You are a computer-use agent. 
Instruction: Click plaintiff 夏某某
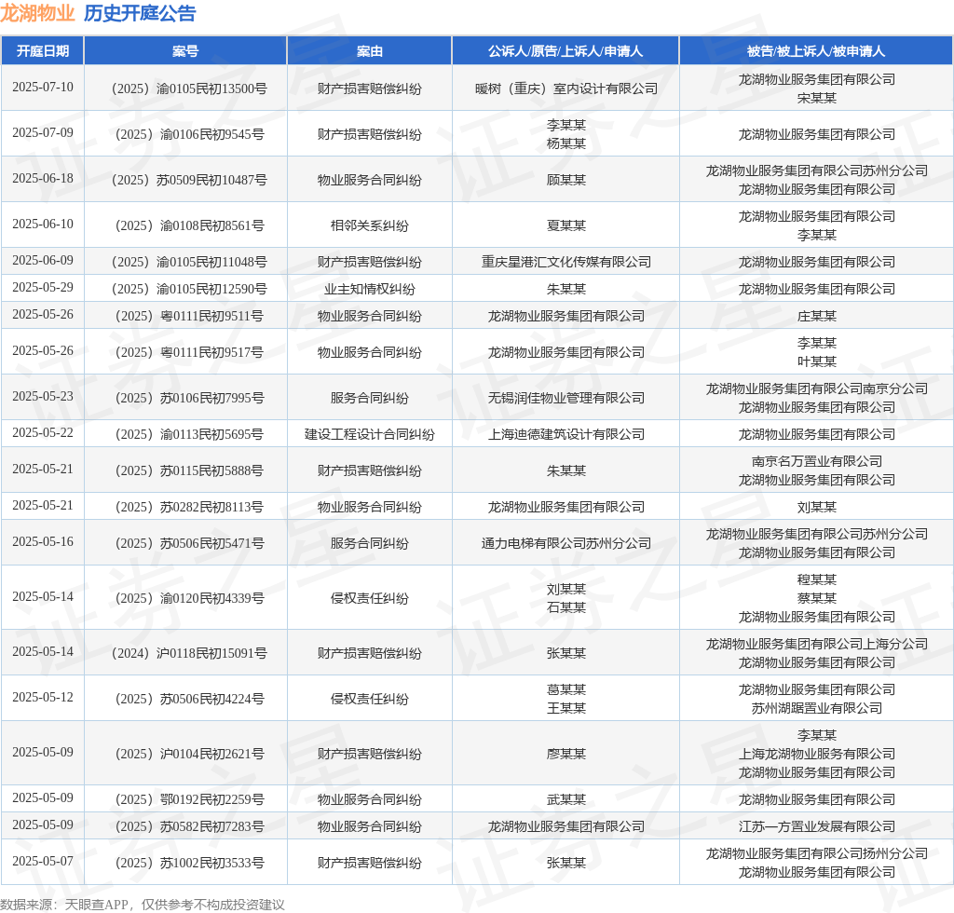(x=566, y=225)
